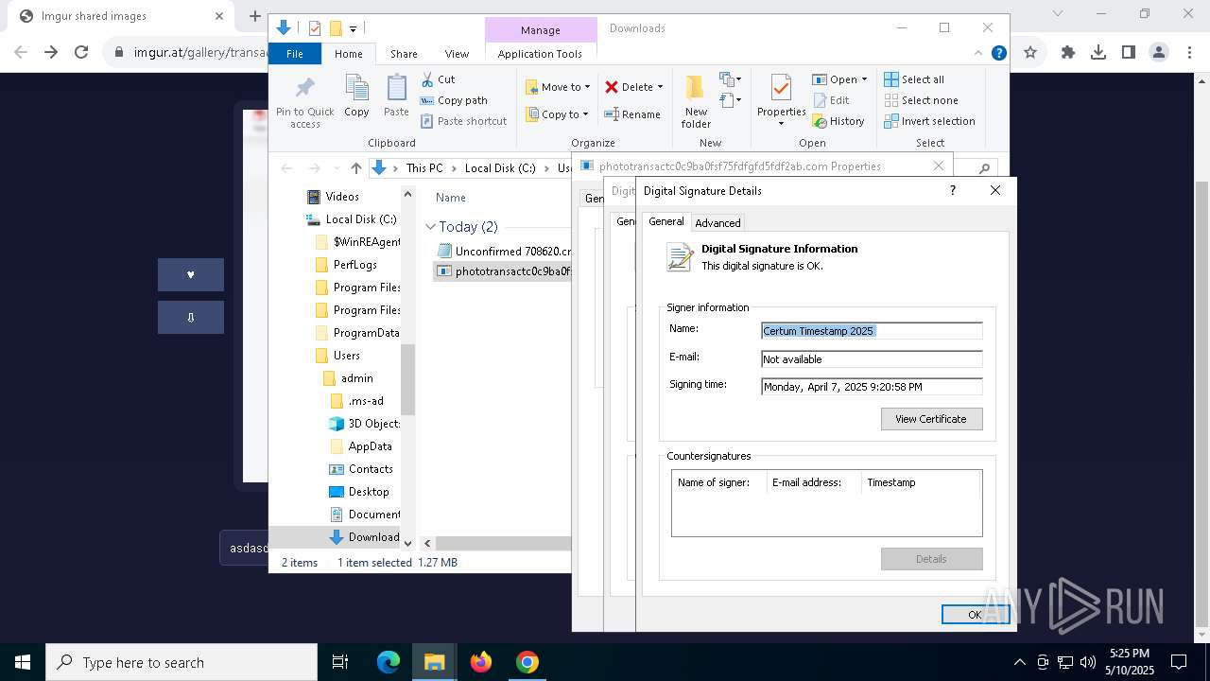This screenshot has height=681, width=1210.
Task: Select the Users folder in tree
Action: click(347, 356)
